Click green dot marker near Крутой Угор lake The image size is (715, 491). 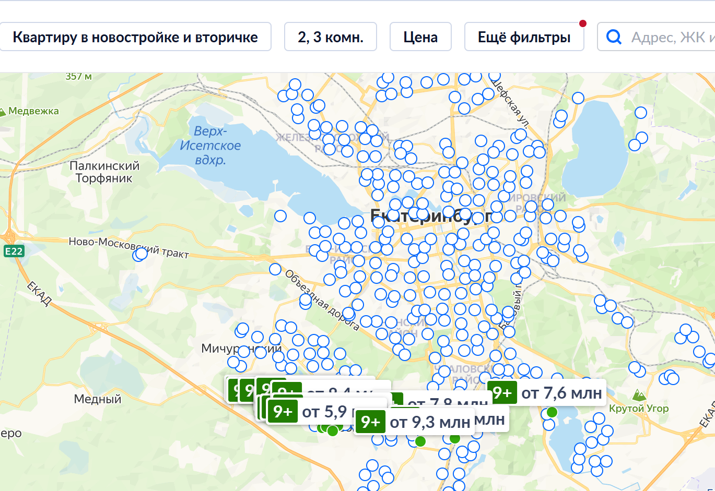tap(552, 412)
